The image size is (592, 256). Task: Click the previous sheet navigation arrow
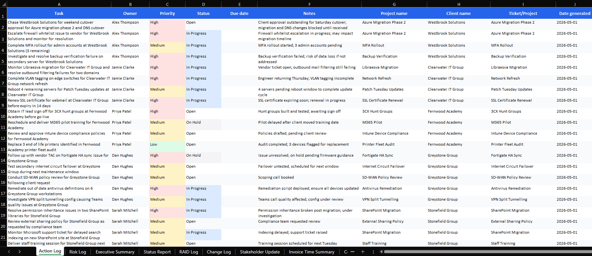pyautogui.click(x=9, y=251)
